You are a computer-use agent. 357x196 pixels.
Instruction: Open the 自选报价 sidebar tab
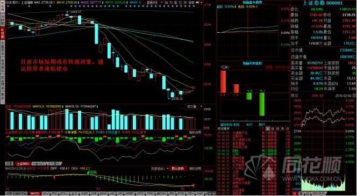tap(3, 66)
